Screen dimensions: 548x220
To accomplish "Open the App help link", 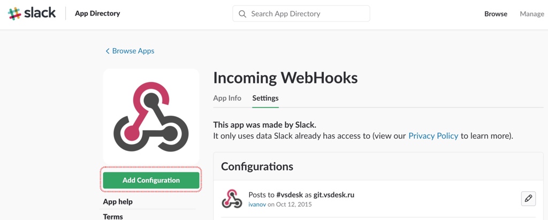I will click(x=118, y=202).
